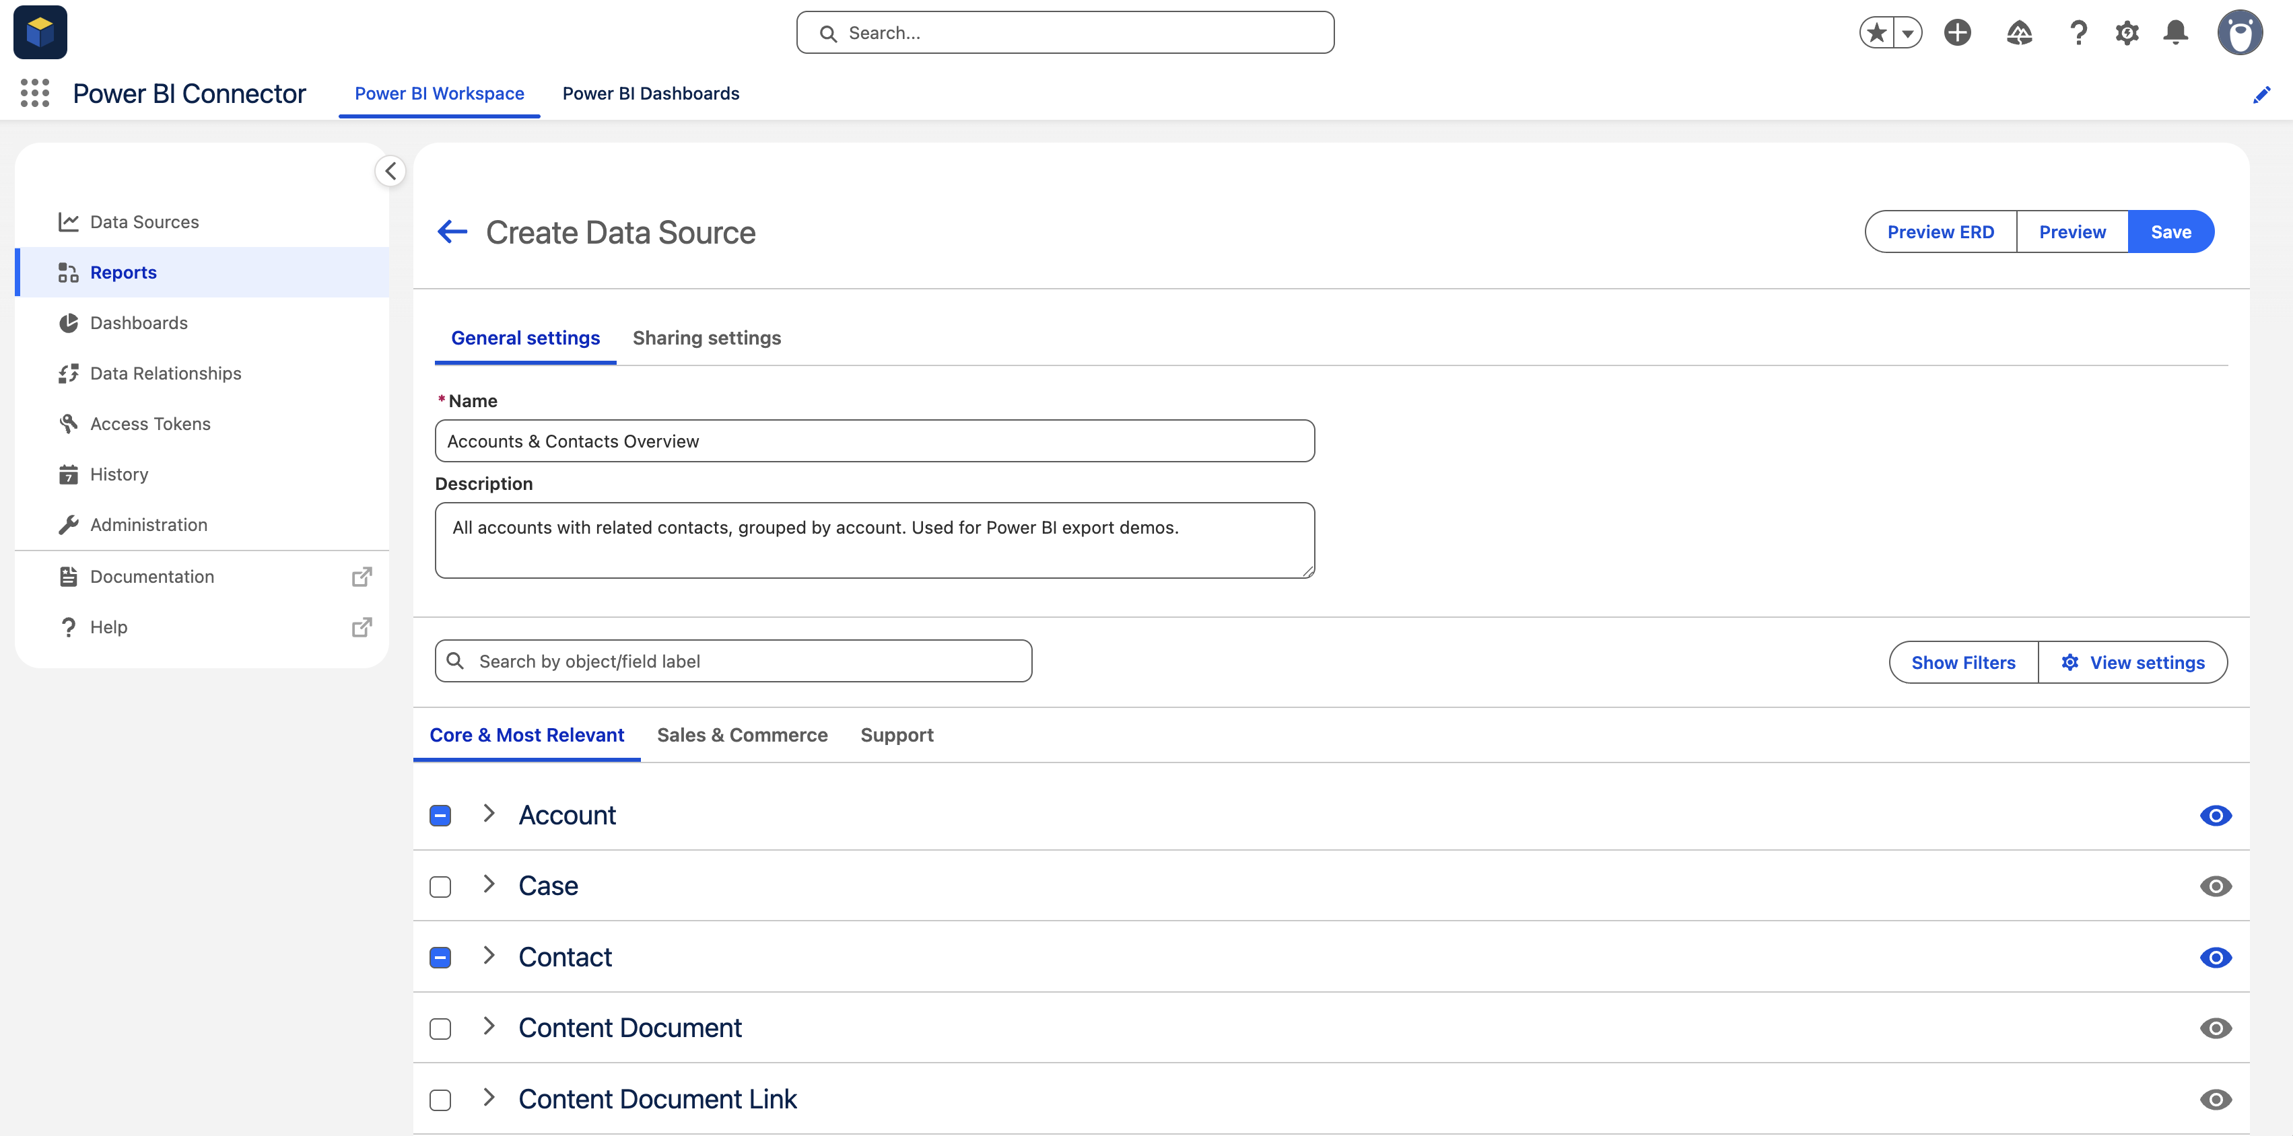2293x1136 pixels.
Task: Click the Favorites star icon
Action: pyautogui.click(x=1876, y=33)
